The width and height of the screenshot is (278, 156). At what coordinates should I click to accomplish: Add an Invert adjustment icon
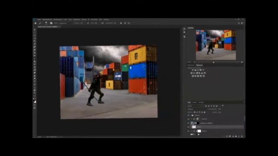tap(193, 76)
